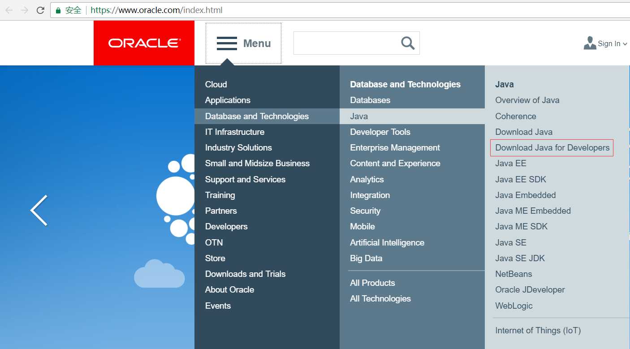Open the Java SE JDK link
The image size is (630, 349).
[x=520, y=258]
